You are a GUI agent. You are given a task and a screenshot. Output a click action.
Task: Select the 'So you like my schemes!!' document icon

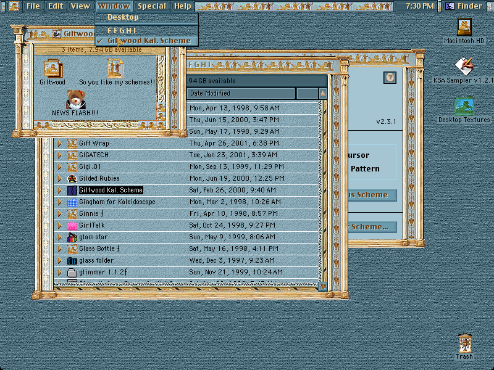point(115,68)
